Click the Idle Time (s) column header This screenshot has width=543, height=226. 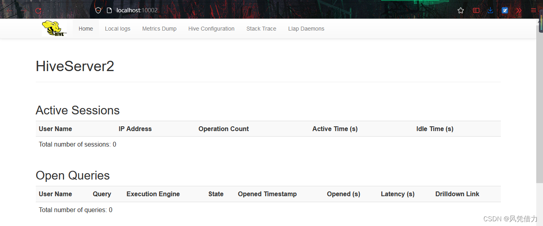[435, 129]
